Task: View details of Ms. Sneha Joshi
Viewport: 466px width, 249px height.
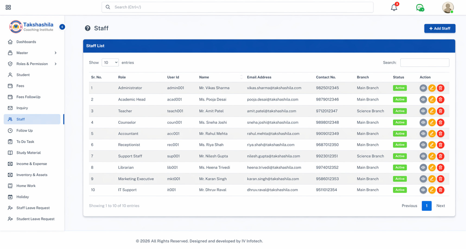Action: pos(423,122)
